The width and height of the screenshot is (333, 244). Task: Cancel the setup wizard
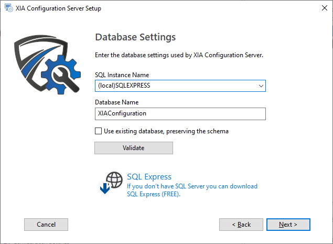pyautogui.click(x=46, y=225)
